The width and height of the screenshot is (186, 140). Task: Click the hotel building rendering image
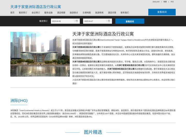[x=40, y=54]
